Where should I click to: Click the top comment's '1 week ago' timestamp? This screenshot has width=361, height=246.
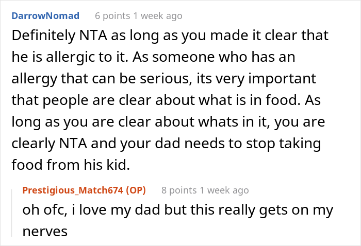tap(158, 16)
